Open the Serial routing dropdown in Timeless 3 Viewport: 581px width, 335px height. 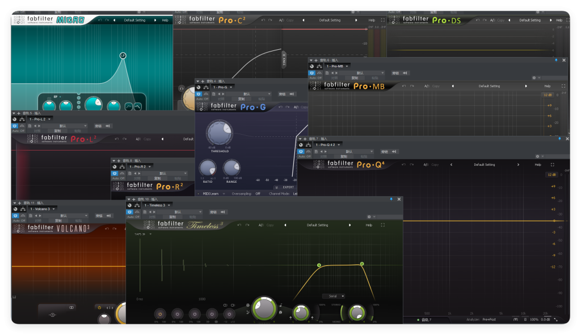pos(335,296)
